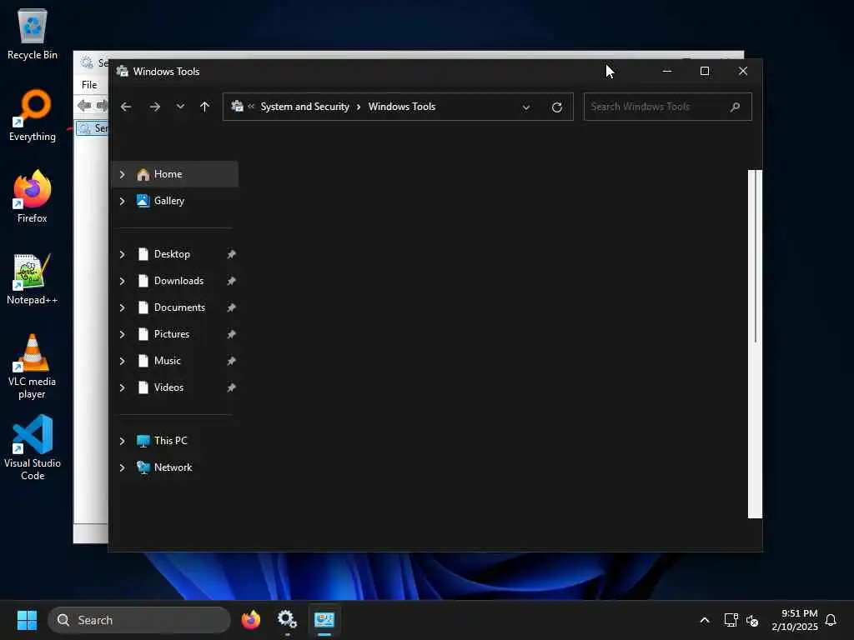Click the Control Panel taskbar icon
This screenshot has height=640, width=854.
point(324,620)
